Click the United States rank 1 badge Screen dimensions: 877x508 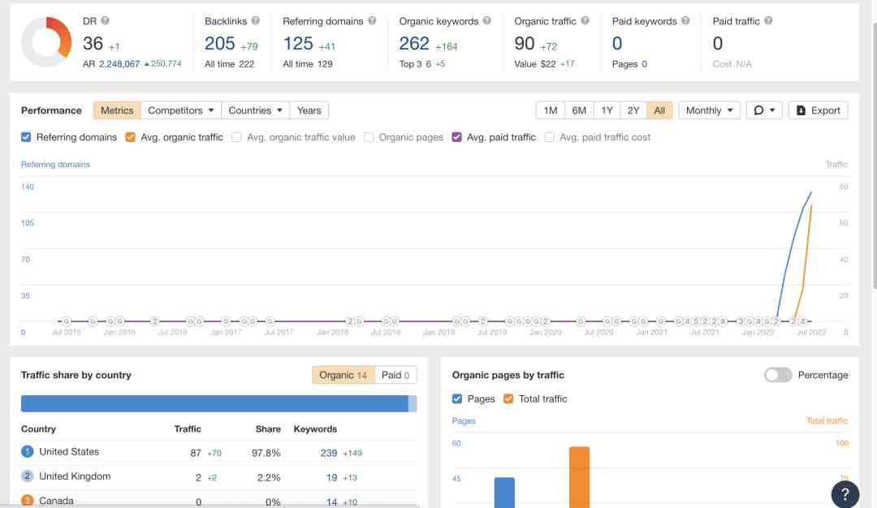click(28, 451)
